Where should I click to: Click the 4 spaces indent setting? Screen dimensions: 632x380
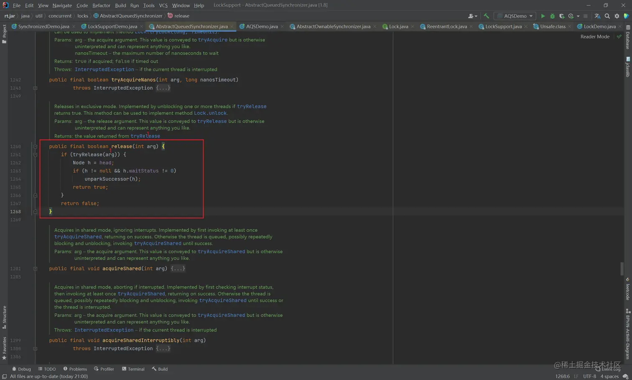click(609, 376)
